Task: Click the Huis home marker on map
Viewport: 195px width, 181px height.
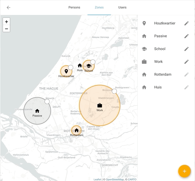Action: [80, 66]
